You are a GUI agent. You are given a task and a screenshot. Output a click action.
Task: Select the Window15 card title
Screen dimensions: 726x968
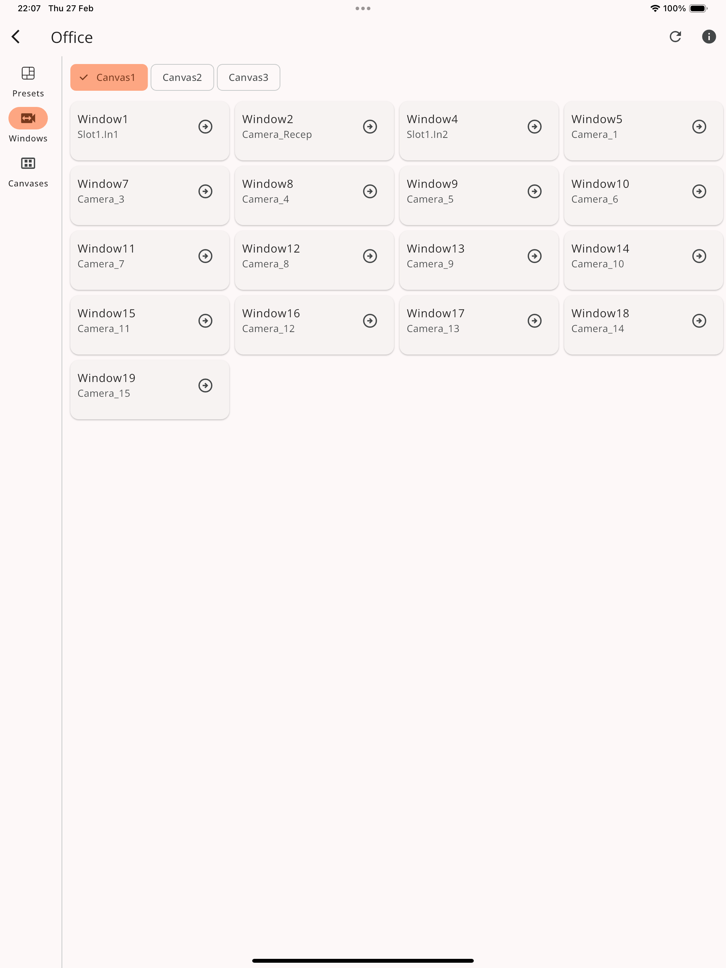106,313
